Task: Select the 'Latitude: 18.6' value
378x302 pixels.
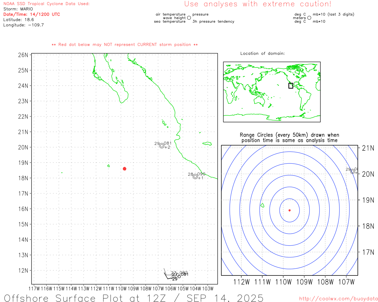Action: [19, 20]
